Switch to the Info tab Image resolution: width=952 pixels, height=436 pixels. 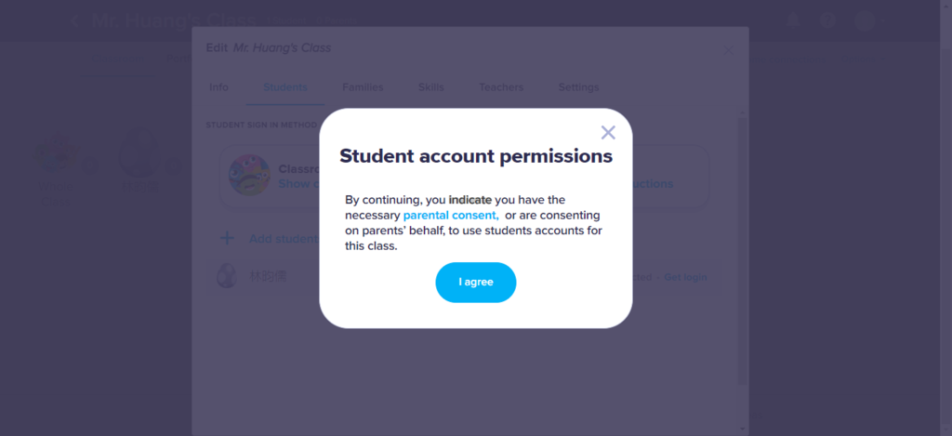(218, 87)
